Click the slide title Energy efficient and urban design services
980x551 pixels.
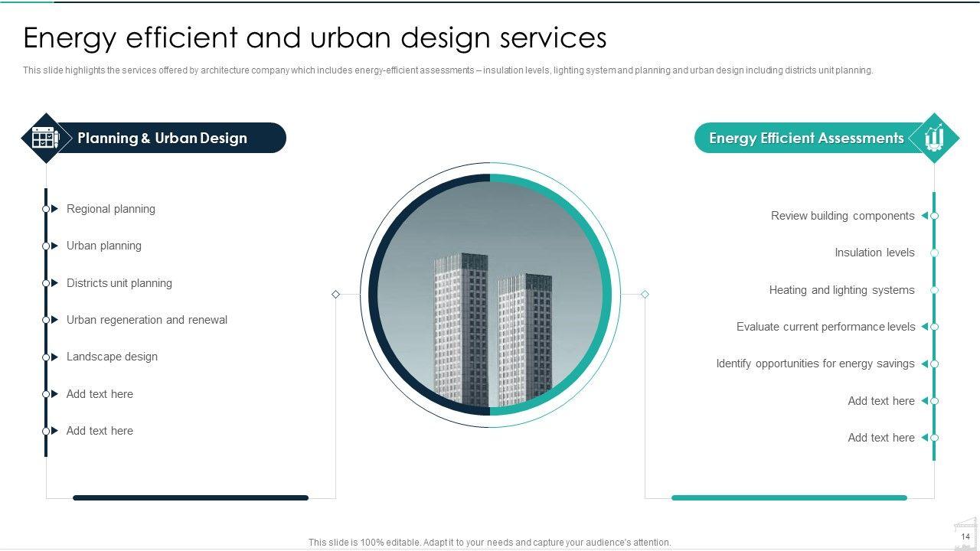[315, 37]
